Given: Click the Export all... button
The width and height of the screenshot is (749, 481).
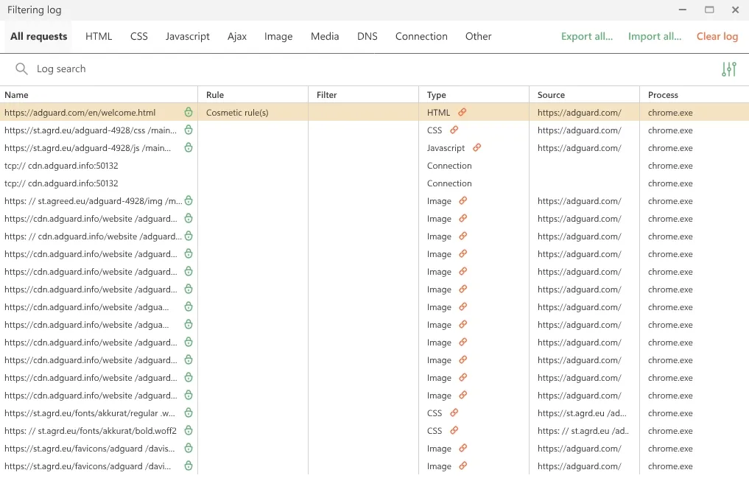Looking at the screenshot, I should [x=586, y=37].
